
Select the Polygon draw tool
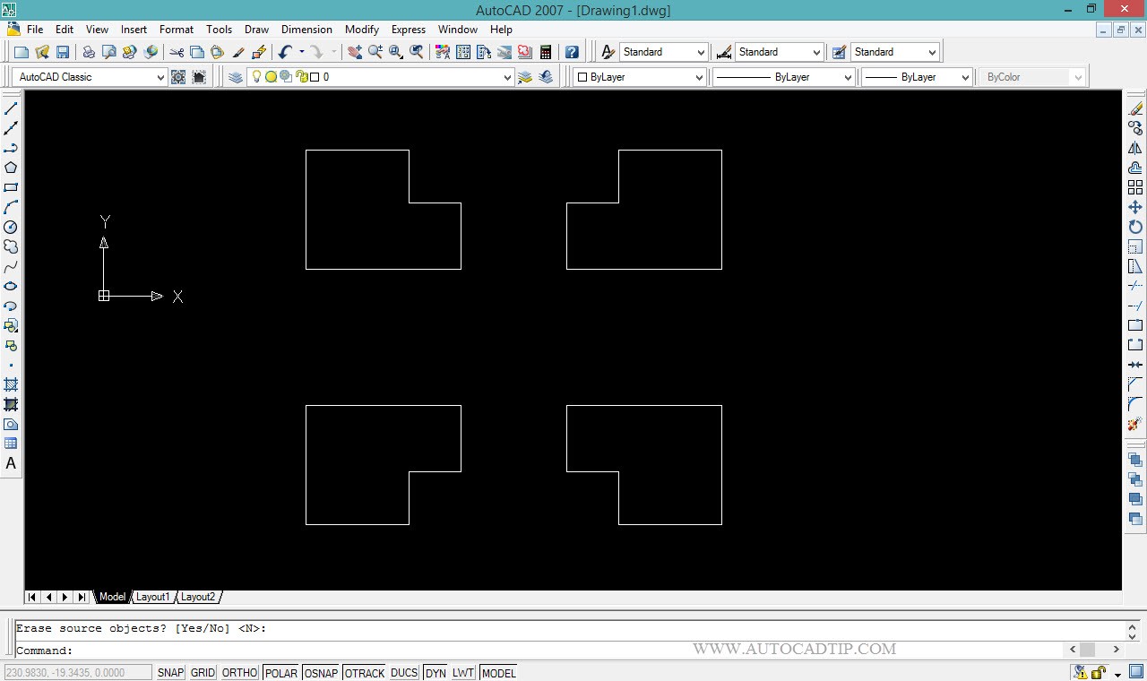pos(11,168)
